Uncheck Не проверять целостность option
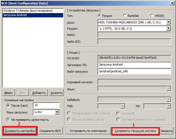Screen dimensions: 176x139 click(8, 120)
